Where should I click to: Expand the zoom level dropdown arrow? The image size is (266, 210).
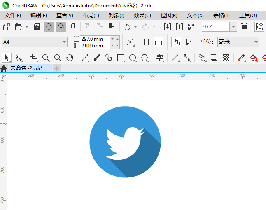pyautogui.click(x=233, y=27)
